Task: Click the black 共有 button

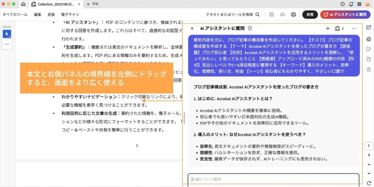Action: coord(310,14)
